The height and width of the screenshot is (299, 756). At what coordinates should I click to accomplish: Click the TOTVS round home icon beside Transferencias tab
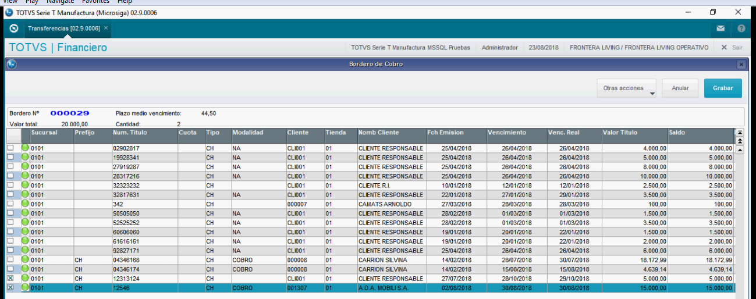pyautogui.click(x=14, y=28)
